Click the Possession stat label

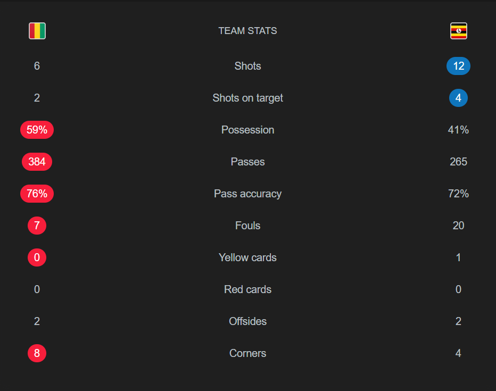coord(247,130)
